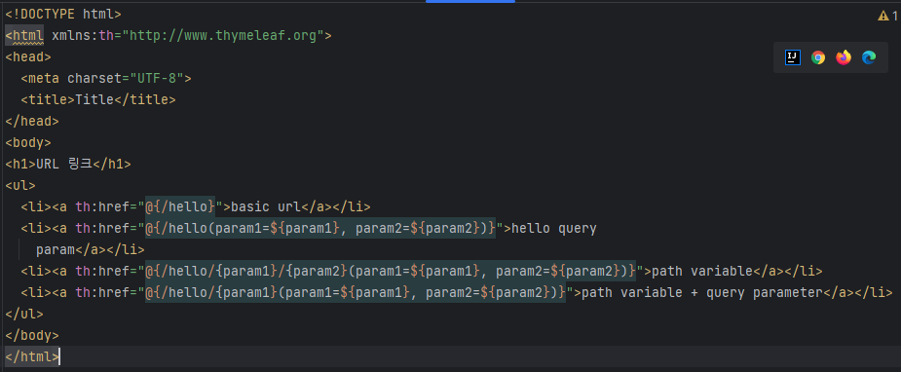Place cursor at closing </html> tag
Viewport: 901px width, 372px height.
click(32, 356)
